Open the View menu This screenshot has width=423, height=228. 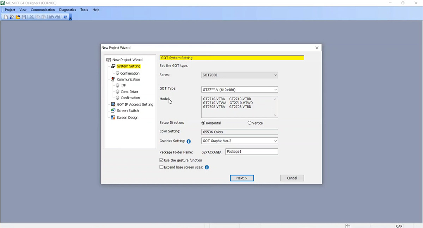(23, 10)
